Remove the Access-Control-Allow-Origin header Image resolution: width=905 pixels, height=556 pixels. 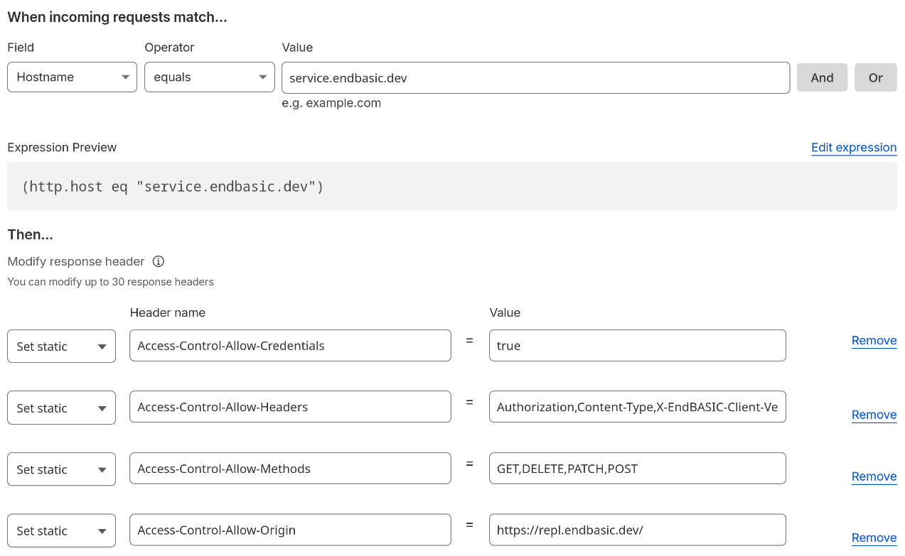point(874,538)
